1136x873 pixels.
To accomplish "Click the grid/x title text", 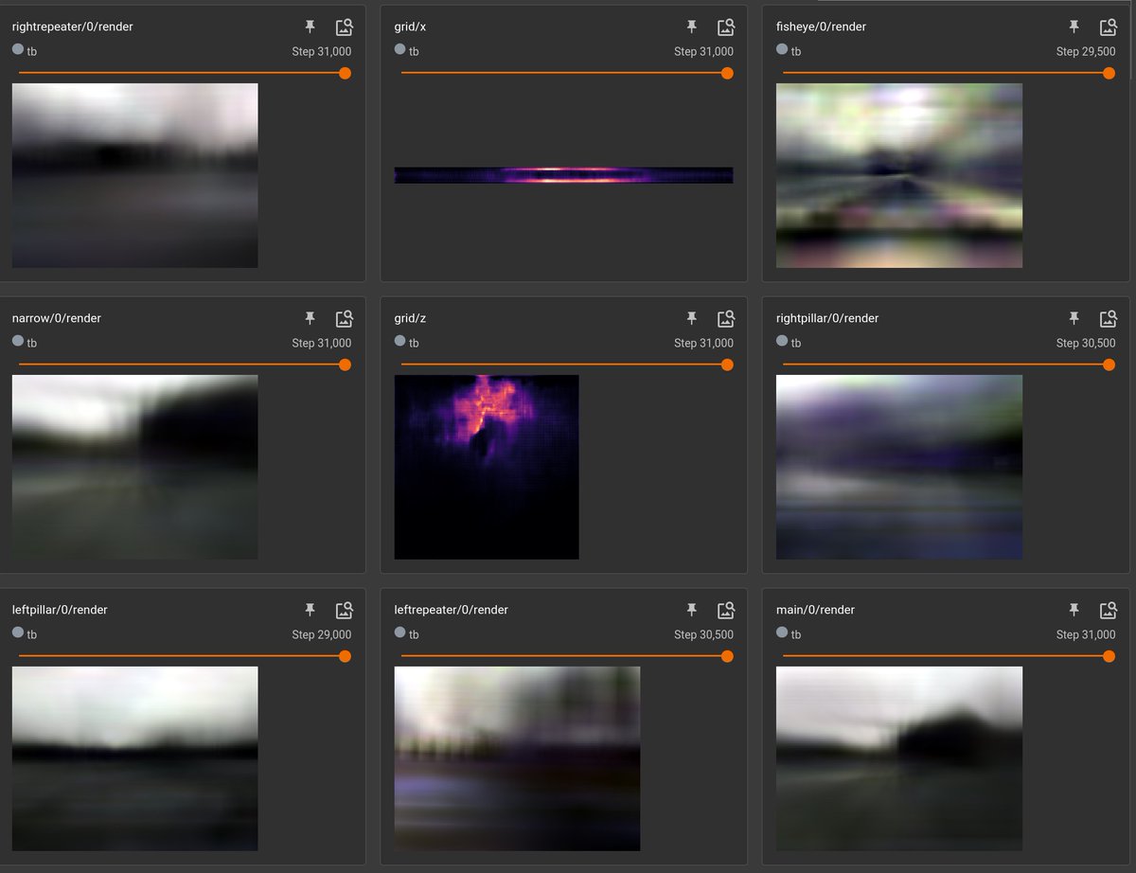I will 410,27.
